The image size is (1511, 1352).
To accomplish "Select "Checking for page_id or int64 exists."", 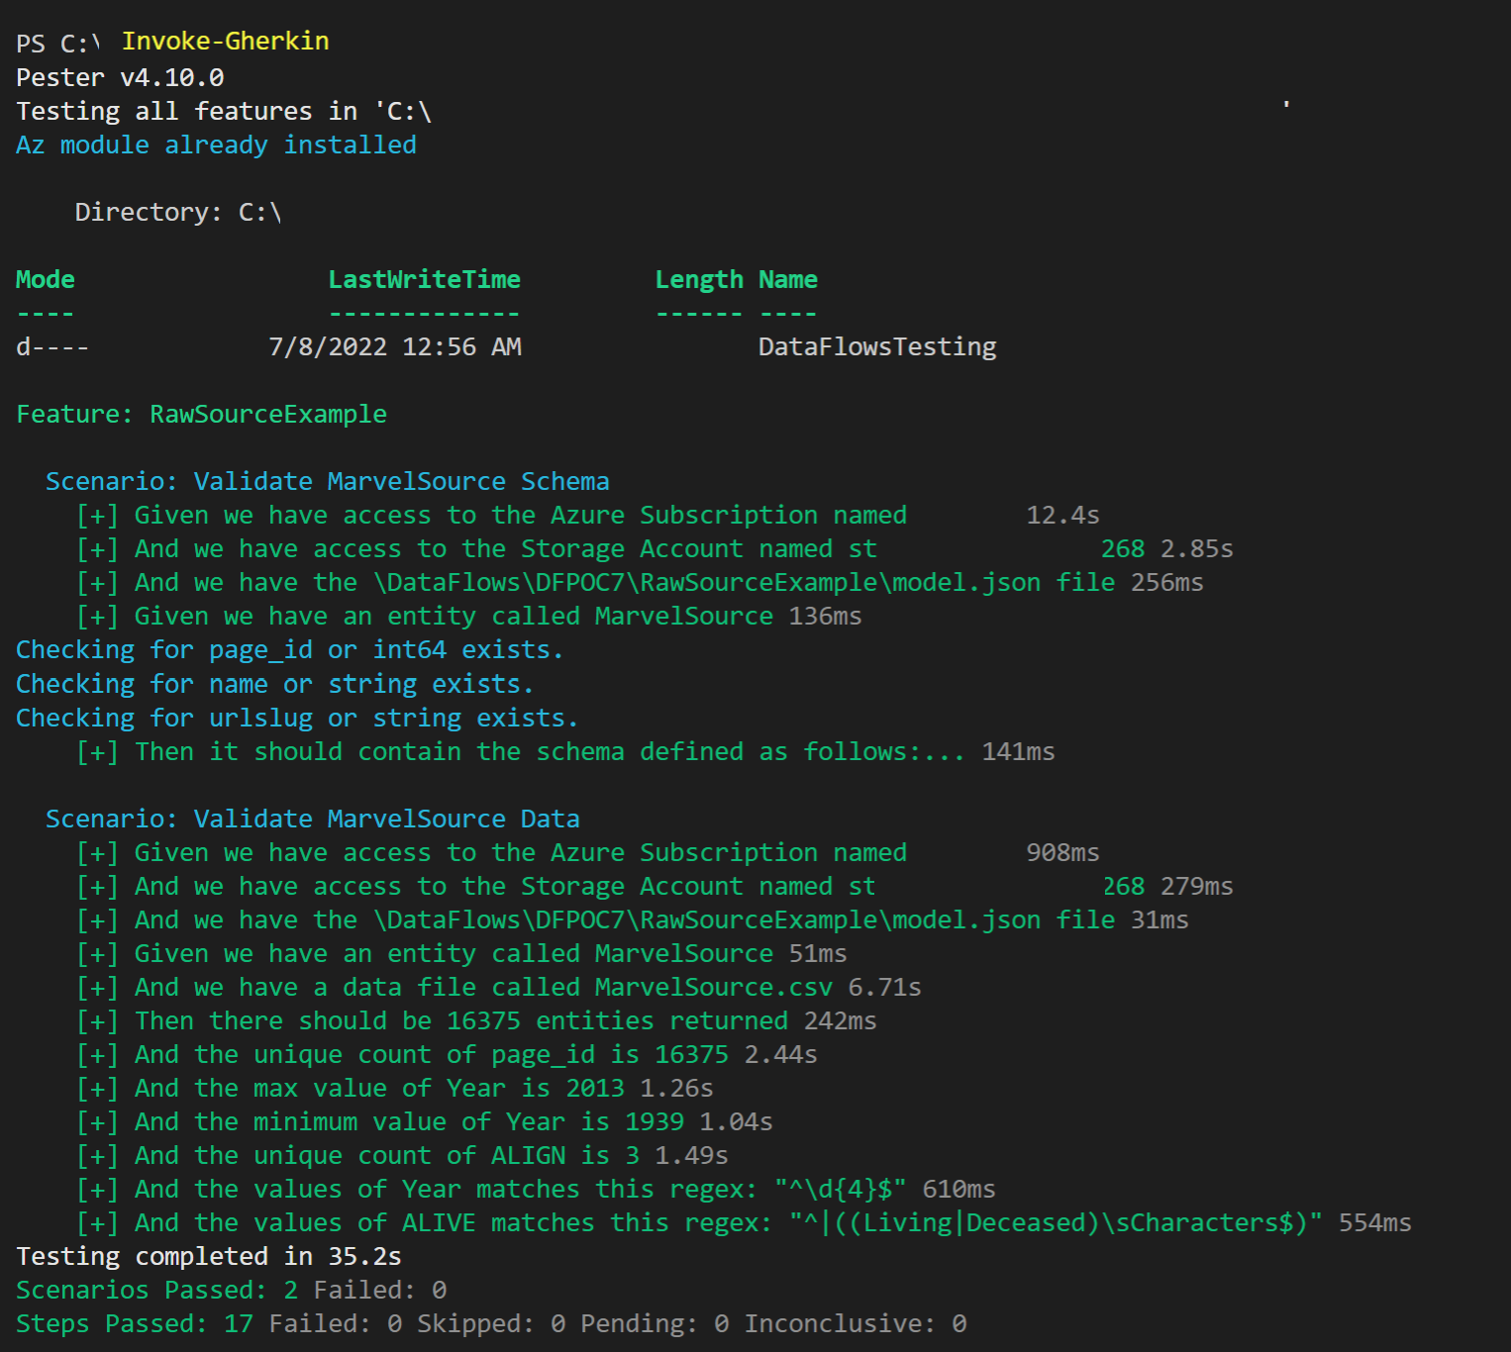I will click(290, 650).
